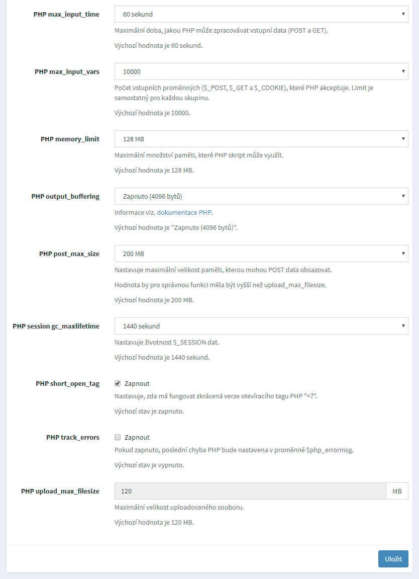Click the PHP short_open_tag field label

click(x=67, y=384)
